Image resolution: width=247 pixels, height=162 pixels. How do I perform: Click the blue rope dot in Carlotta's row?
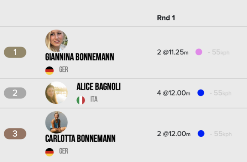201,134
